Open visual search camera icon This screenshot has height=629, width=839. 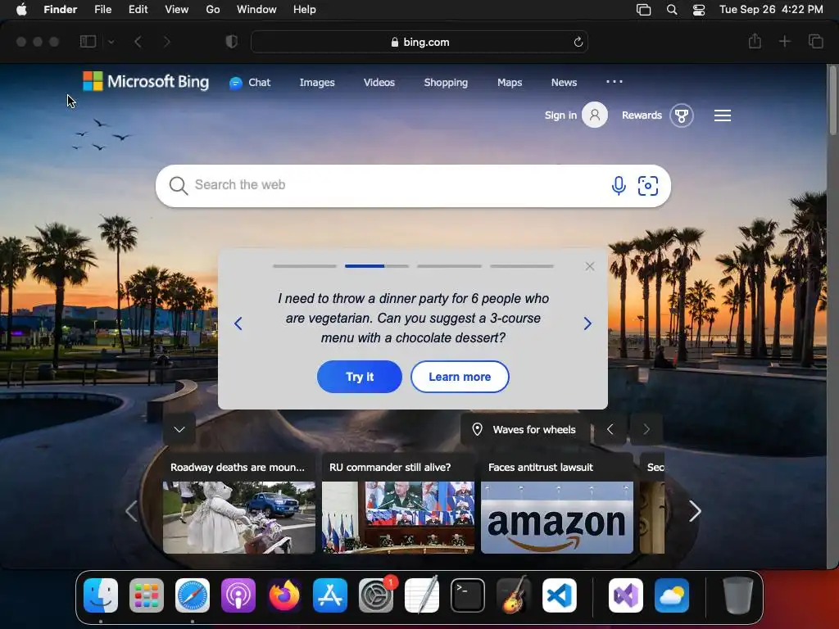click(x=648, y=186)
